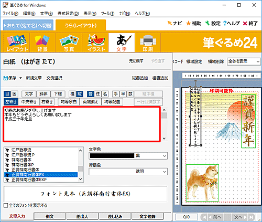Viewport: 262px width, 222px height.
Task: Select 中央寄せ center alignment
Action: tap(29, 102)
